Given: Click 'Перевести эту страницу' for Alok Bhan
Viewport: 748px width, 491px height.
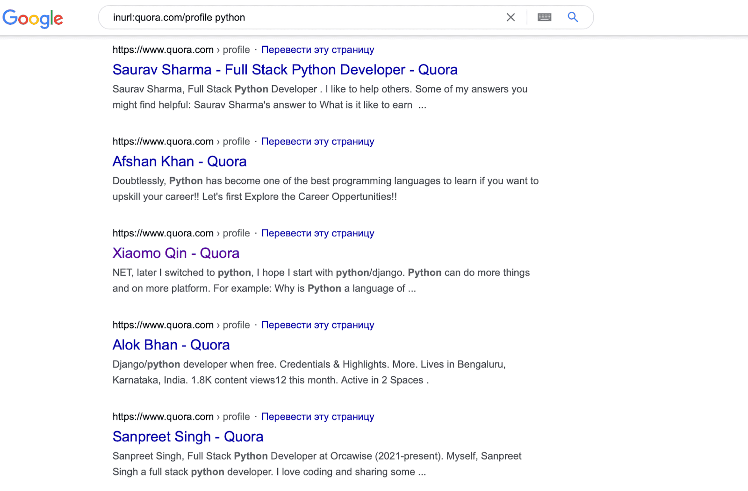Looking at the screenshot, I should coord(318,325).
